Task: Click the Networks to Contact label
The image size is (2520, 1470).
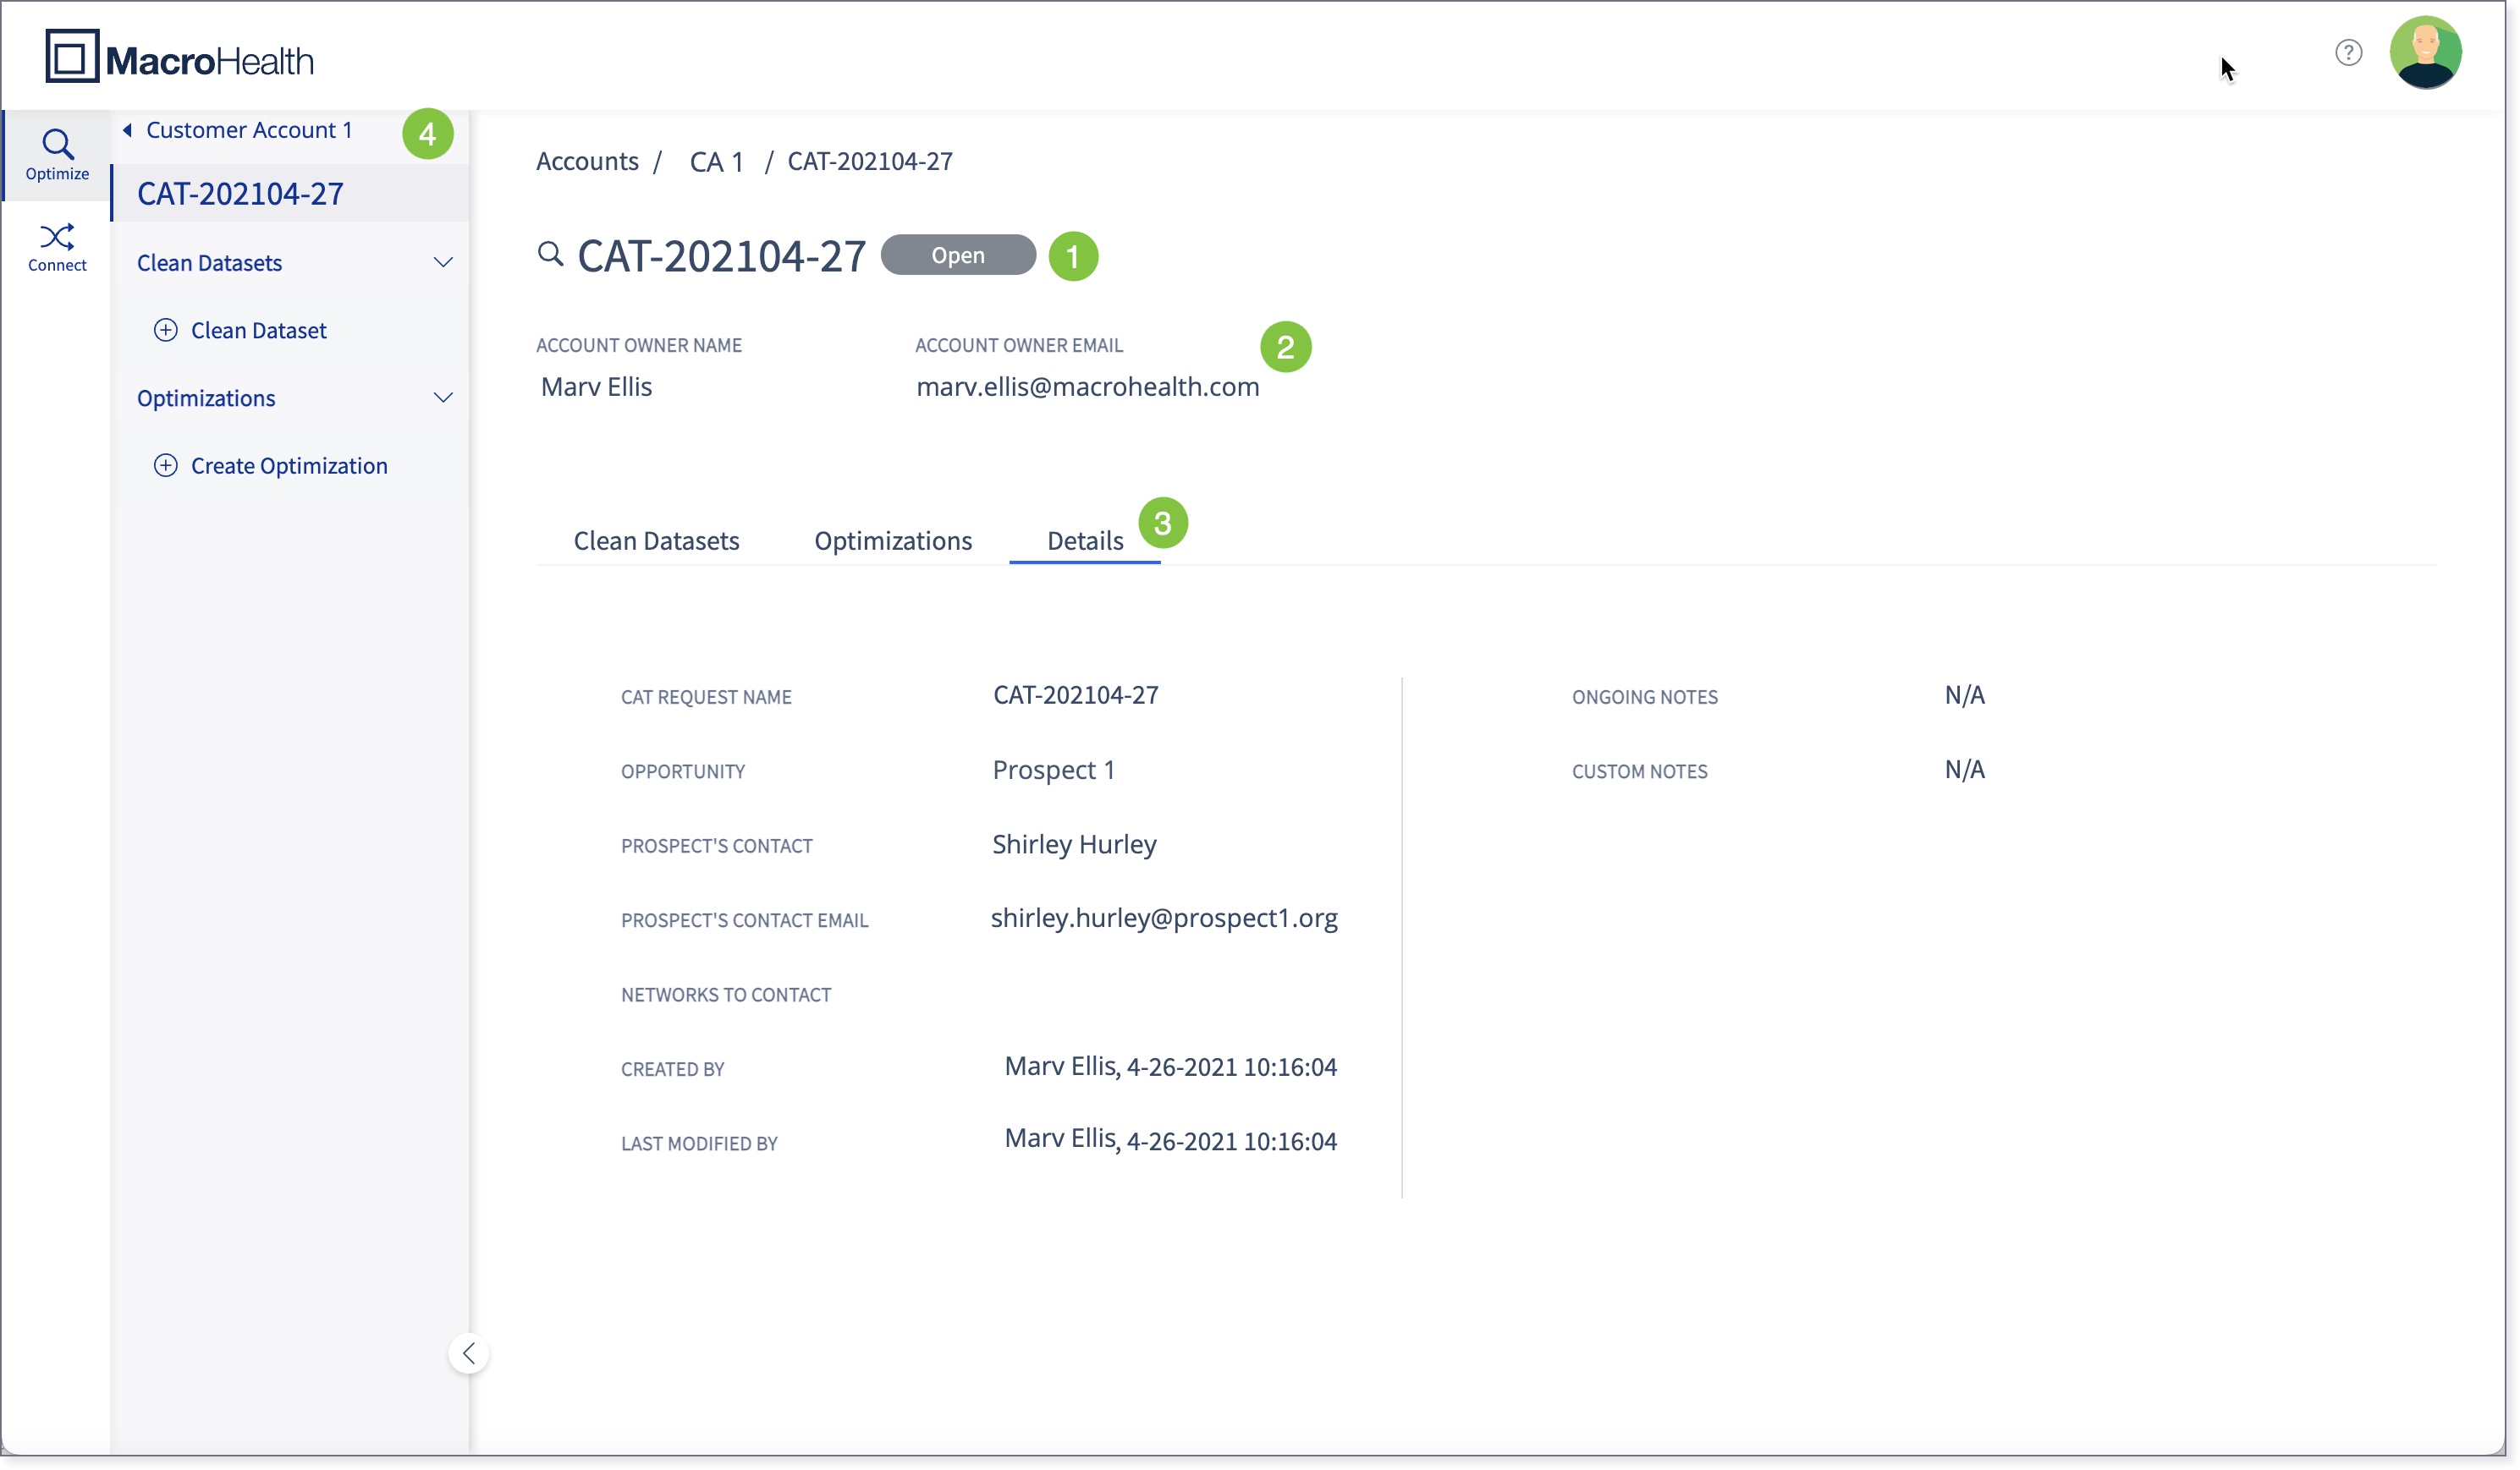Action: [726, 996]
